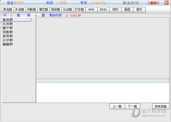Finish the exam with 结束答题
This screenshot has width=171, height=122.
[161, 106]
